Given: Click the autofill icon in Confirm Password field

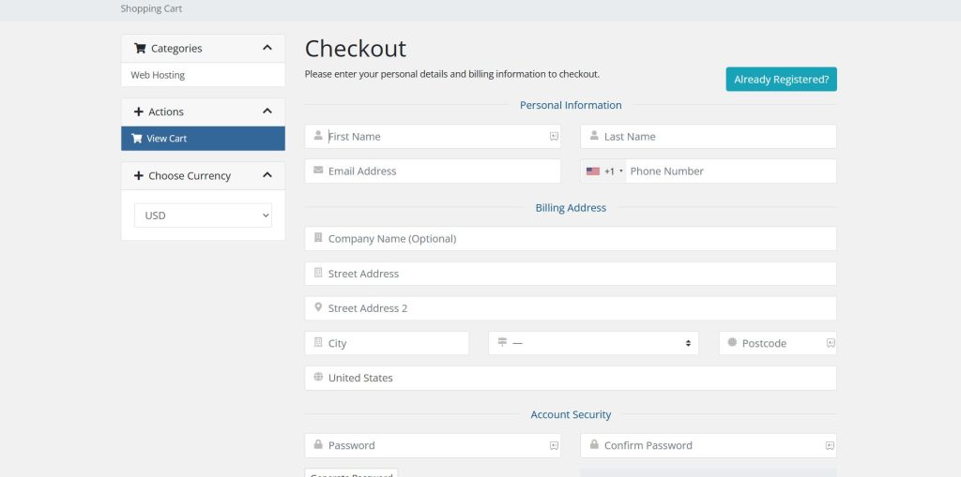Looking at the screenshot, I should tap(830, 446).
